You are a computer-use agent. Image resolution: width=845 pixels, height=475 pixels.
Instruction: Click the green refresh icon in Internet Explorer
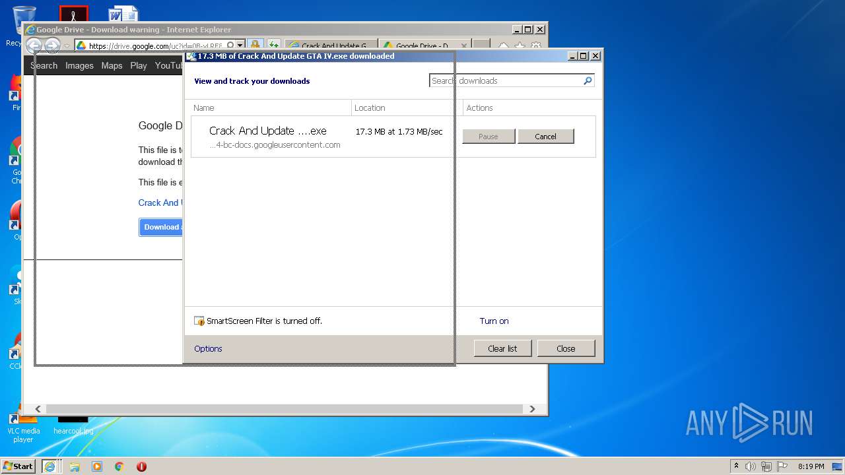pyautogui.click(x=273, y=46)
